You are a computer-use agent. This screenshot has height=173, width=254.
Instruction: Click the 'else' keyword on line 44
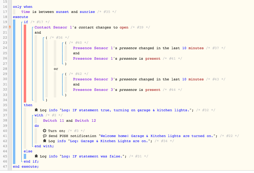28,151
